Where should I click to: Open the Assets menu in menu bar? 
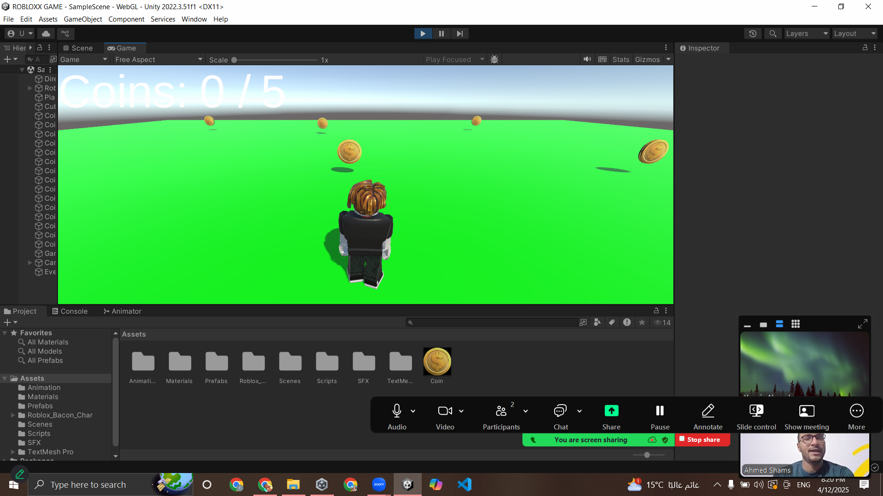pos(48,19)
